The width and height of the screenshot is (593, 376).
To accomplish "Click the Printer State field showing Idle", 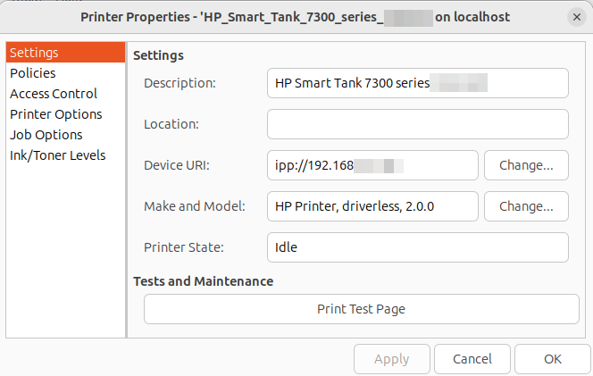I will click(417, 247).
